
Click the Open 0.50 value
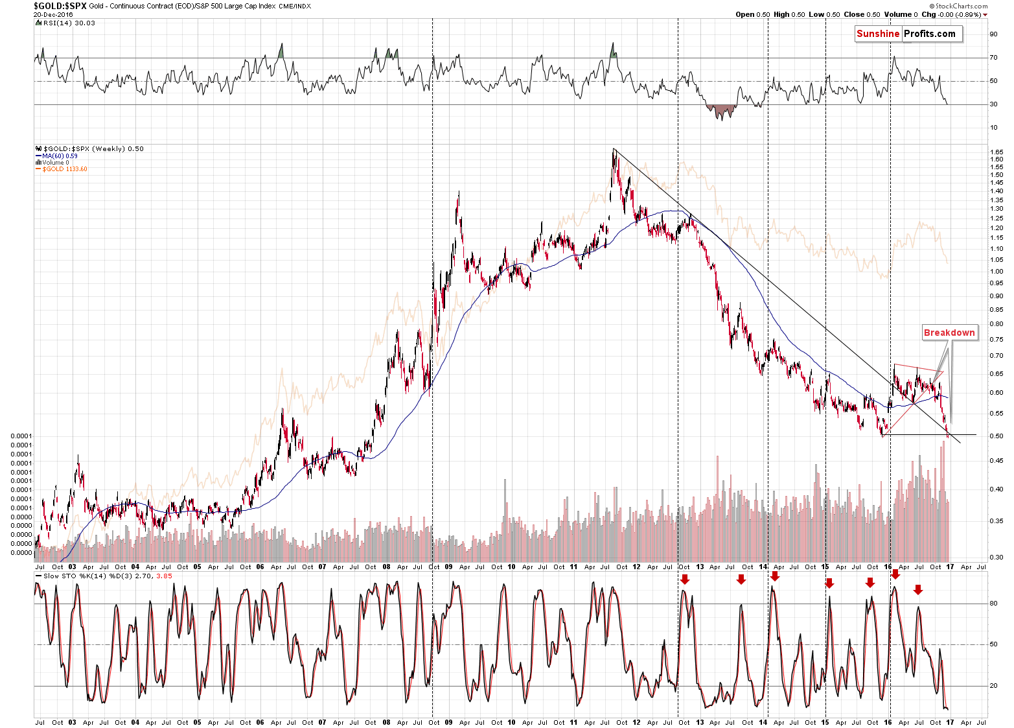pos(753,14)
